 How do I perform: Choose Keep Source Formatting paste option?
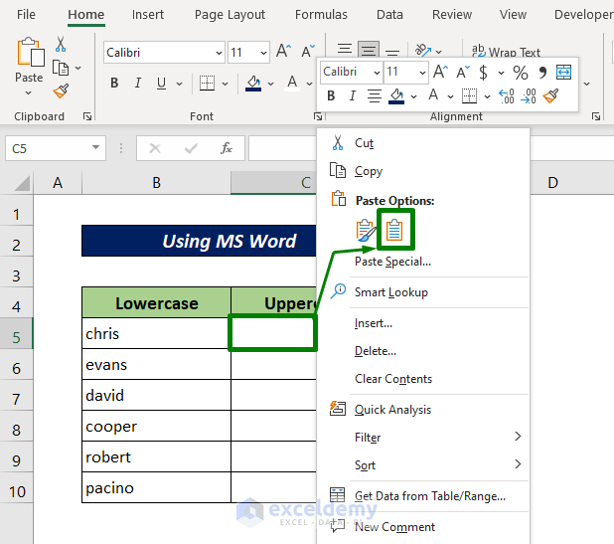[x=366, y=230]
